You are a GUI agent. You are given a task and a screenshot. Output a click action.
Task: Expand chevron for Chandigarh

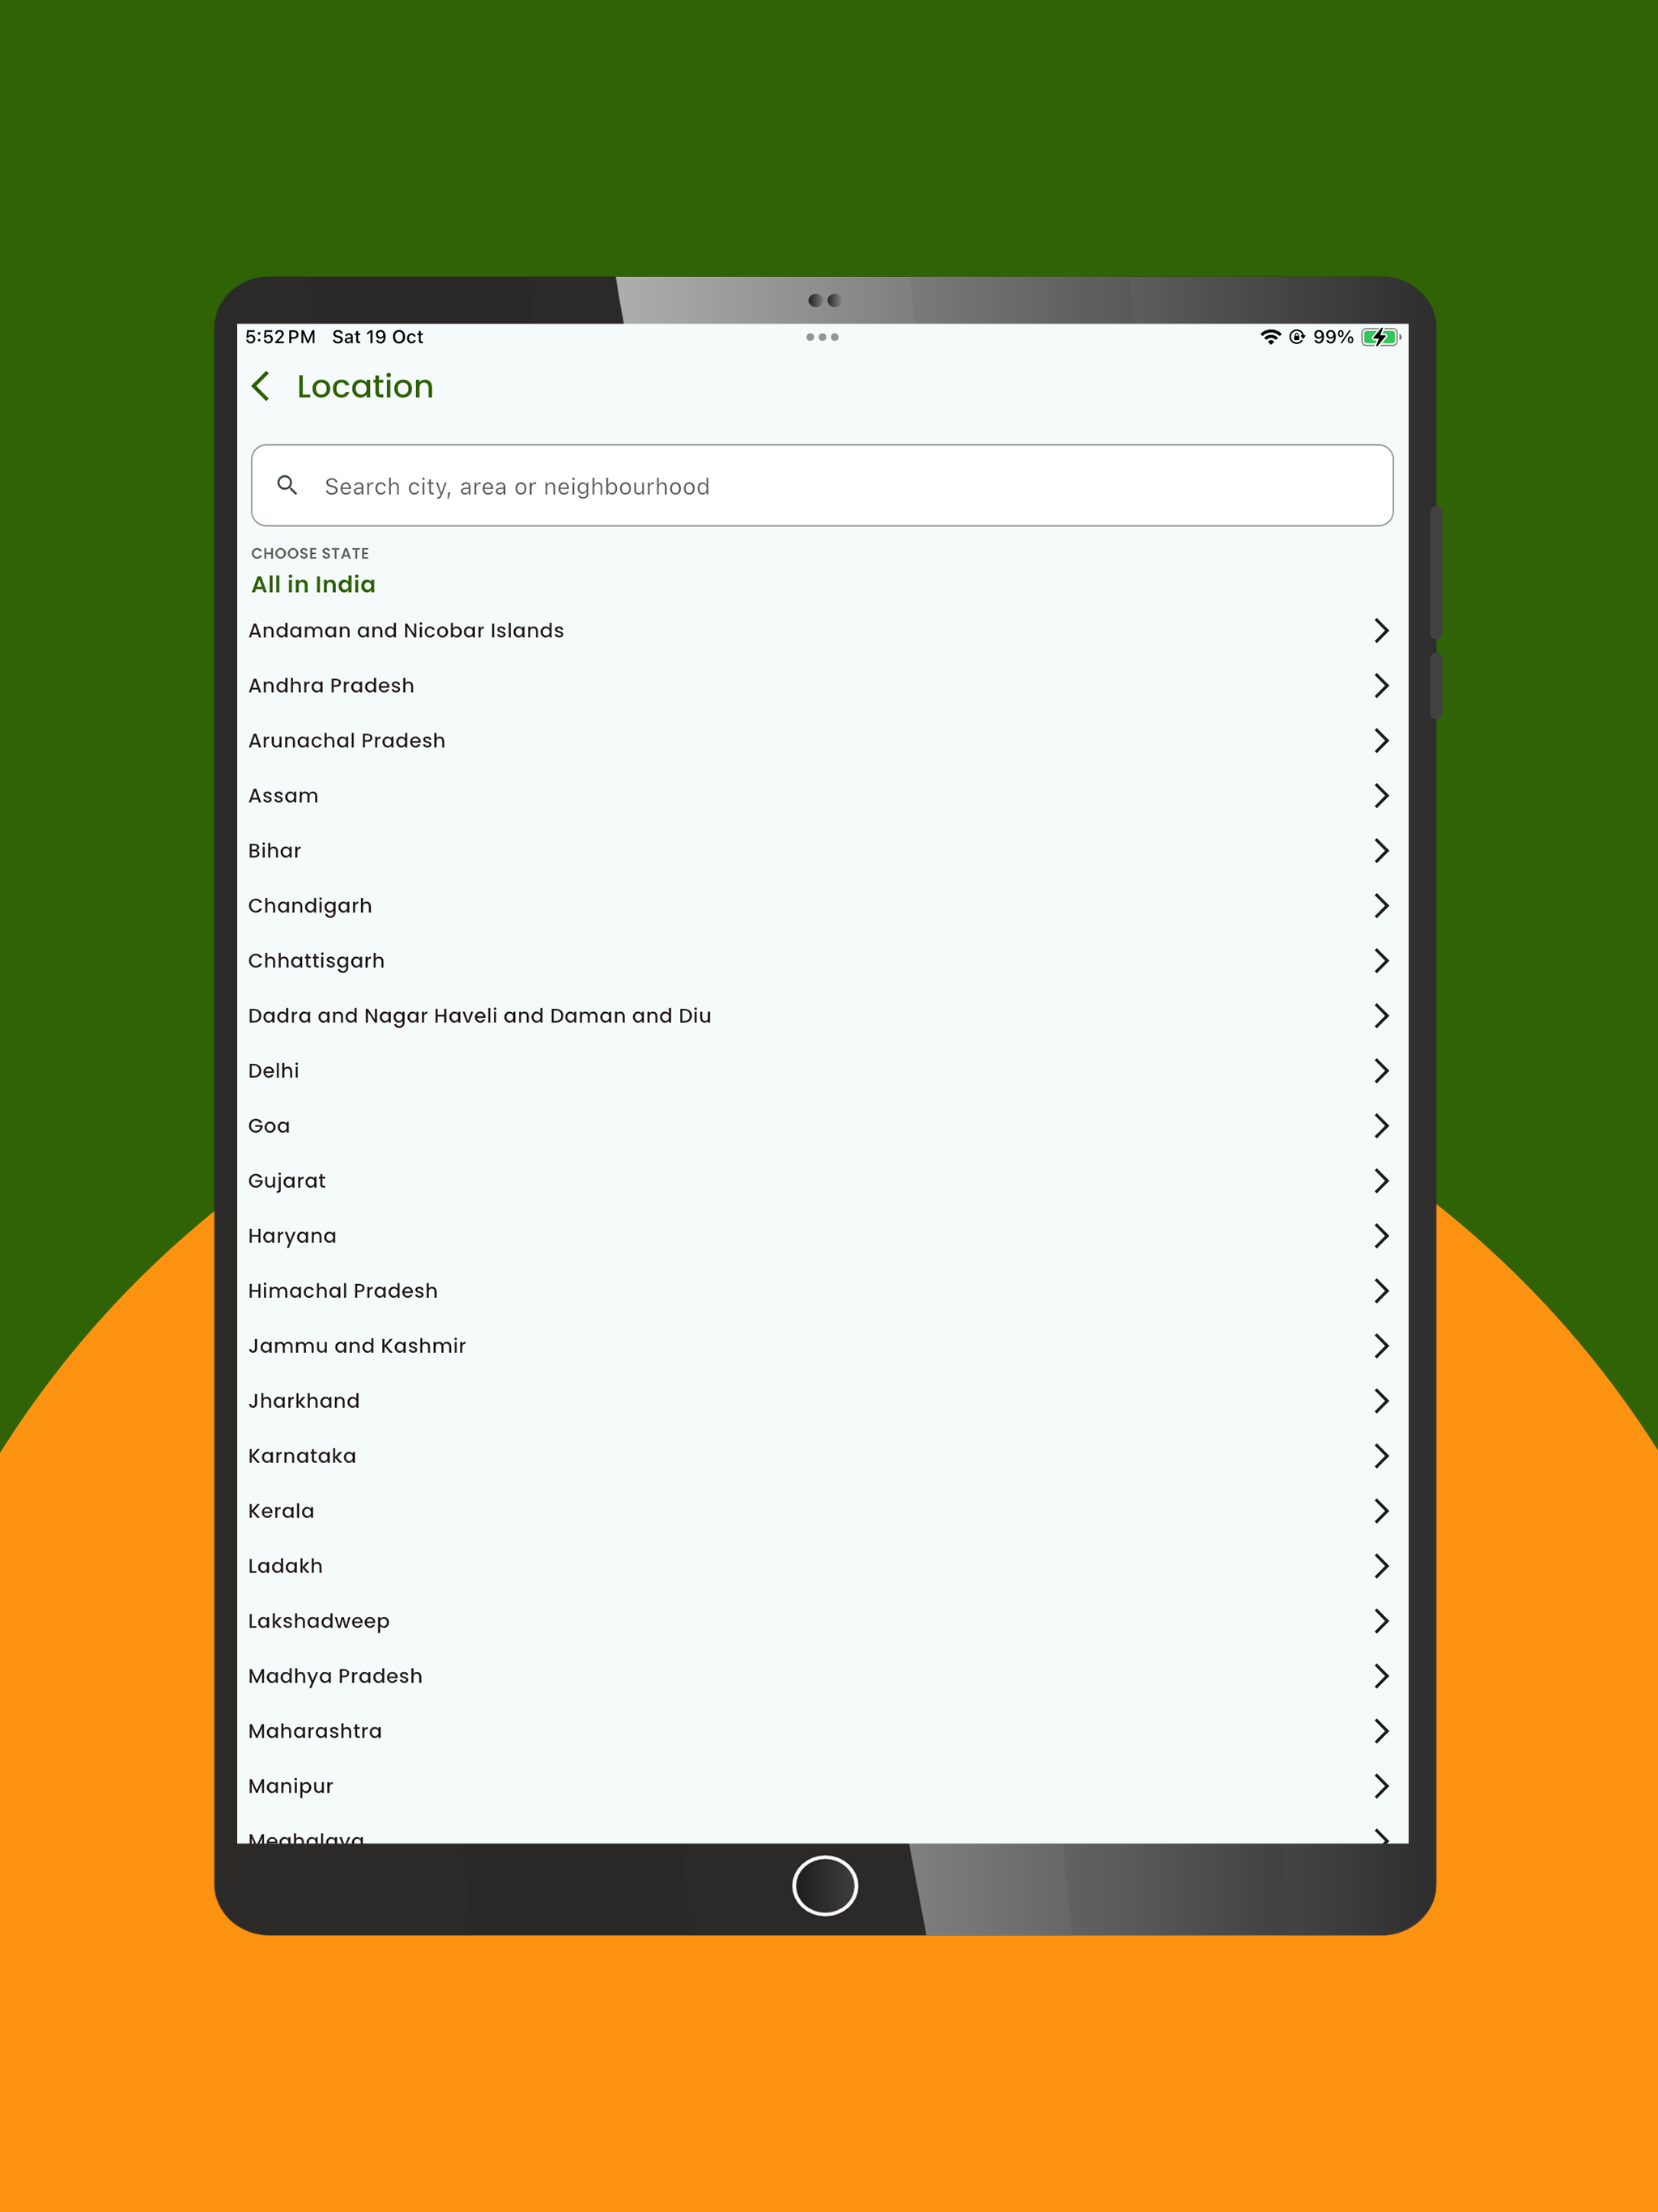click(x=1381, y=905)
